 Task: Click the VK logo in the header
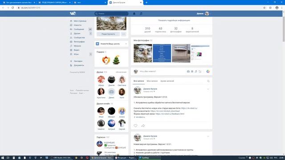73,13
